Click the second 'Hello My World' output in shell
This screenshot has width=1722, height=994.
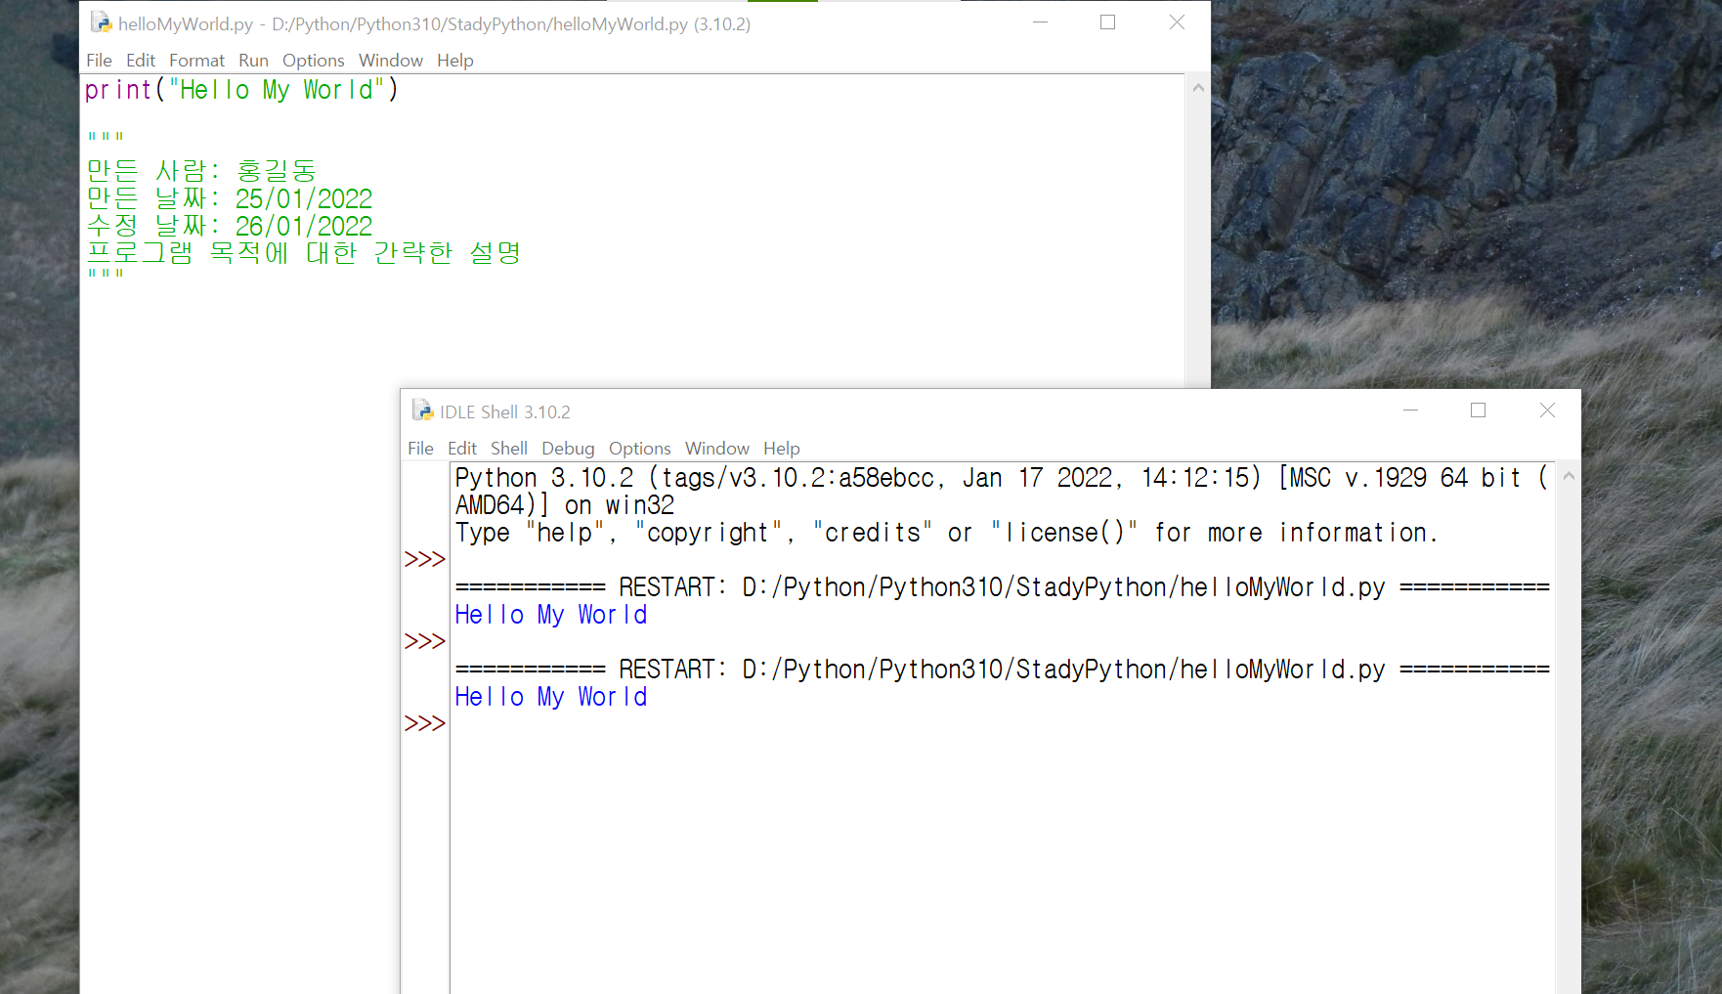point(551,697)
